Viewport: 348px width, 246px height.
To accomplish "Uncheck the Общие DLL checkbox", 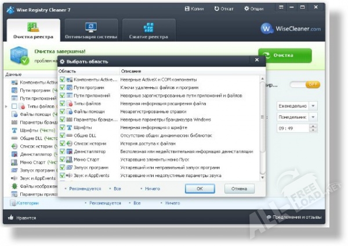I will click(62, 135).
